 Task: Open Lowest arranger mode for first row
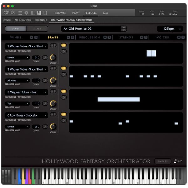click(17, 58)
